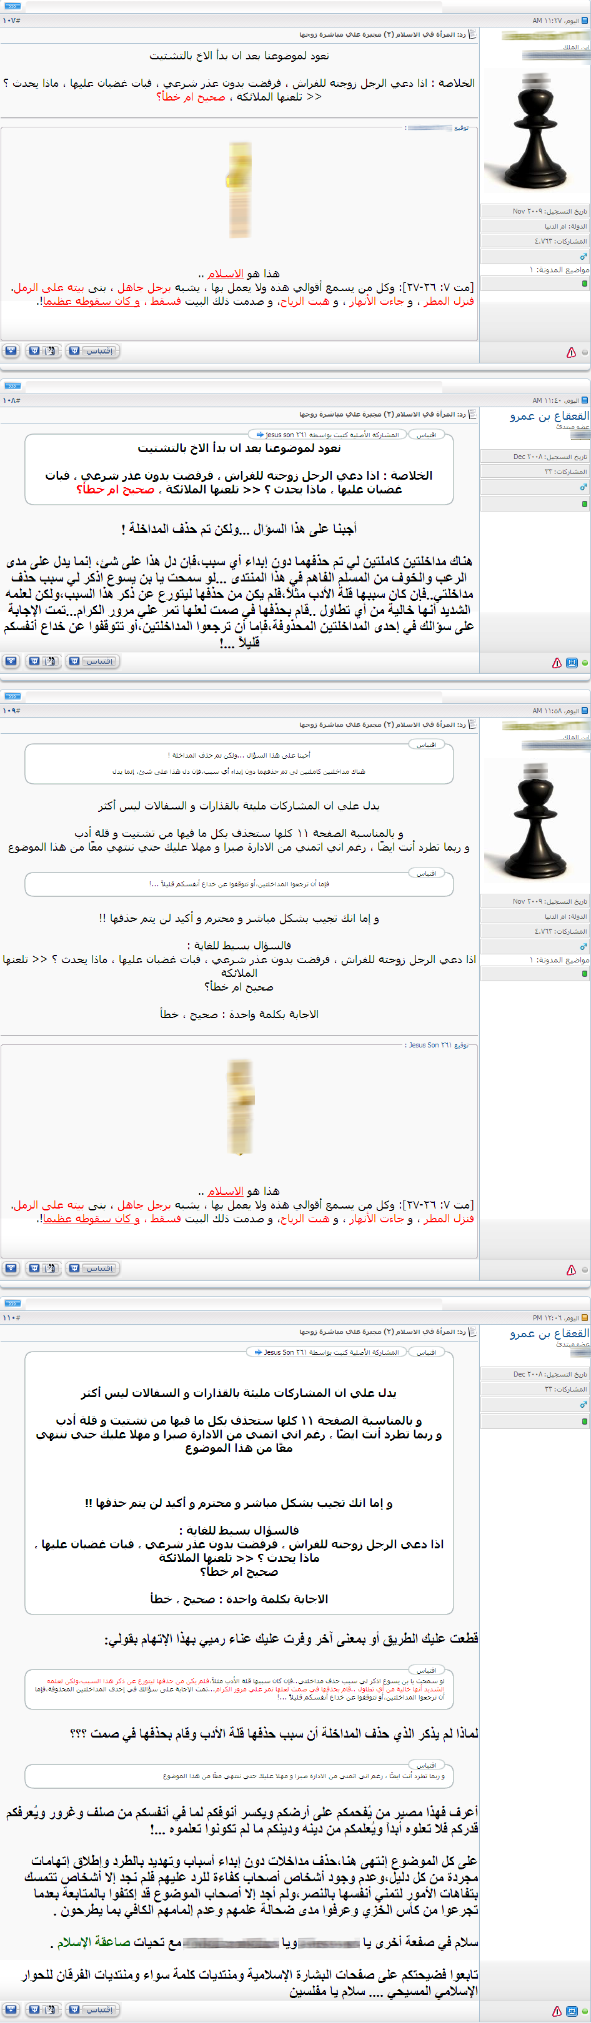Report post #108 with the warning icon

(557, 663)
